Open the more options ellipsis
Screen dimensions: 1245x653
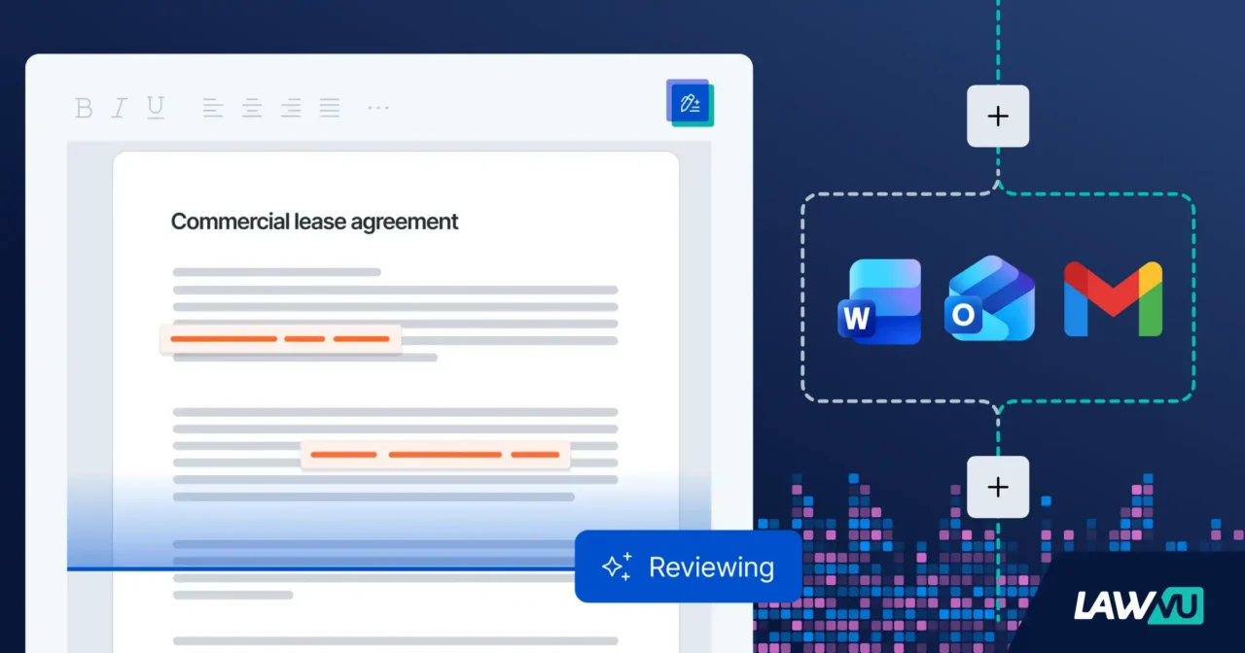click(x=378, y=107)
